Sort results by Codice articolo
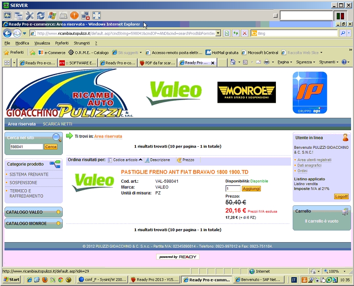The width and height of the screenshot is (354, 286). click(125, 160)
